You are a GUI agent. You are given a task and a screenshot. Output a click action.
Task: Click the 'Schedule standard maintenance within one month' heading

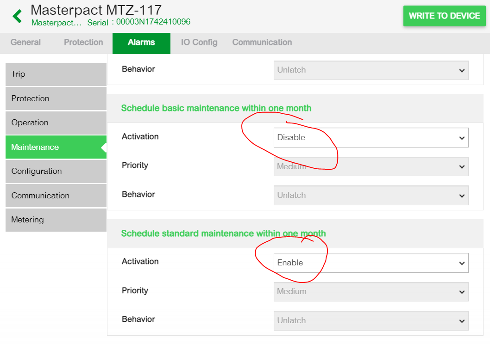[223, 233]
